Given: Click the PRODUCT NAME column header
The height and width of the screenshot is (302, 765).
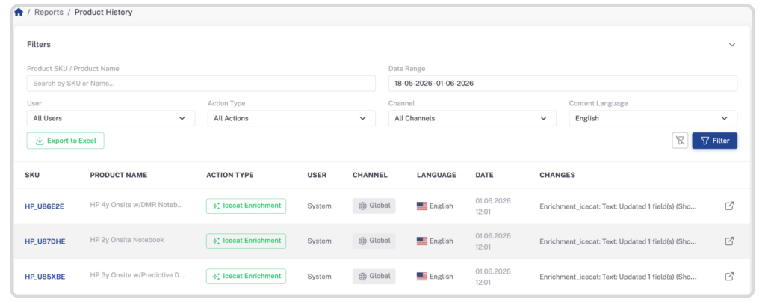Looking at the screenshot, I should tap(119, 175).
